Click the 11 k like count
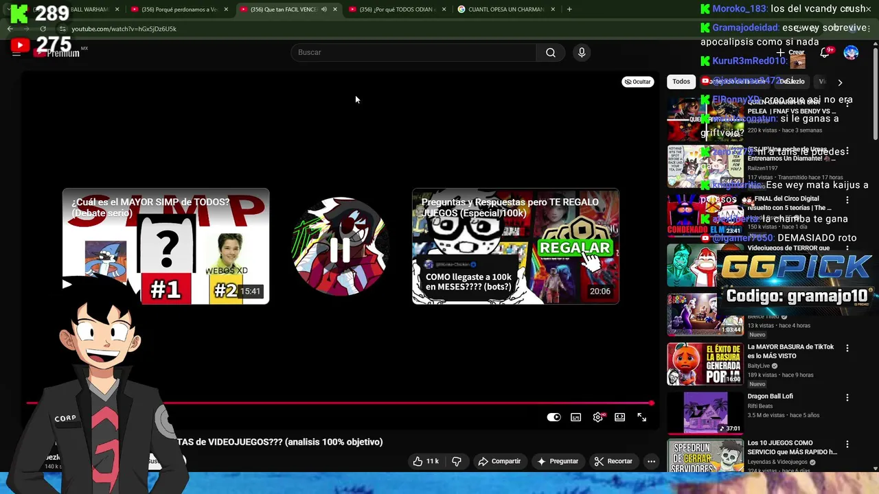This screenshot has height=494, width=879. click(433, 461)
